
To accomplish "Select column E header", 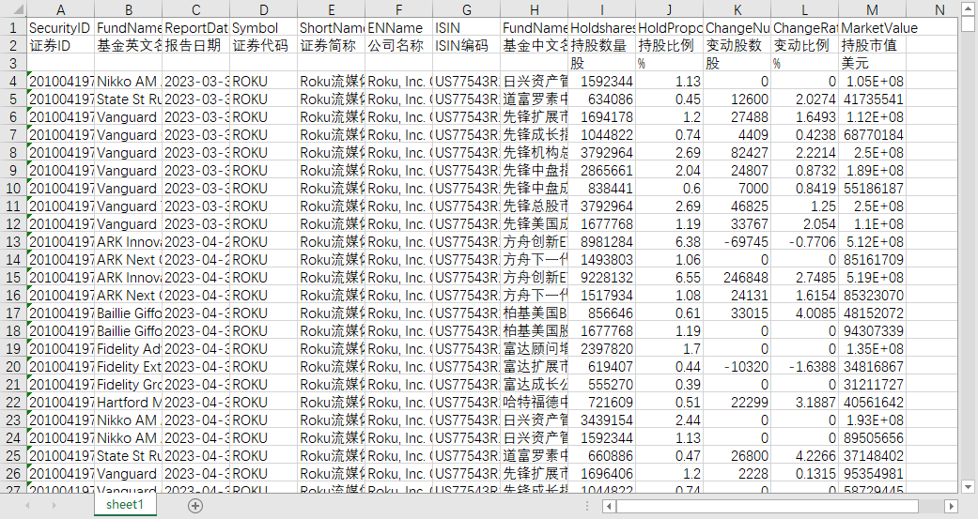I will 332,9.
